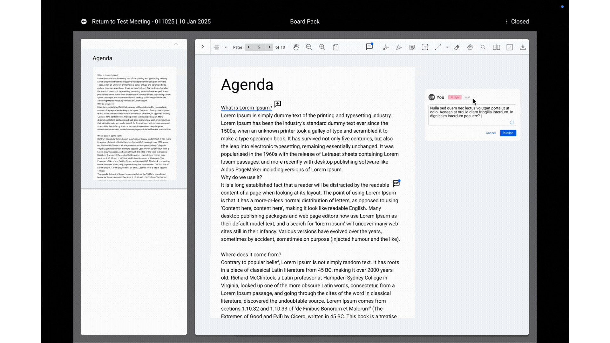
Task: Zoom in on the document
Action: pyautogui.click(x=322, y=47)
